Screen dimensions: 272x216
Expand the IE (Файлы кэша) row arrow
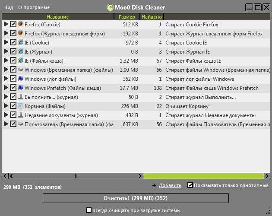click(x=6, y=60)
